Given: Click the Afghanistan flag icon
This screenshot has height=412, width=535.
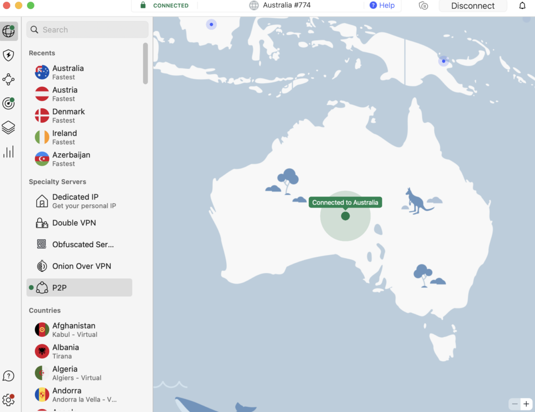Looking at the screenshot, I should (42, 330).
